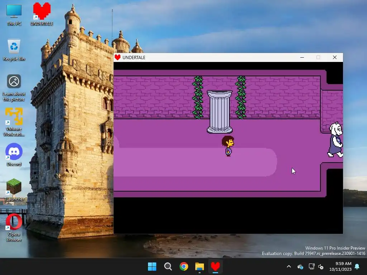This screenshot has width=367, height=275.
Task: Click the Learn about this picture icon
Action: [14, 88]
